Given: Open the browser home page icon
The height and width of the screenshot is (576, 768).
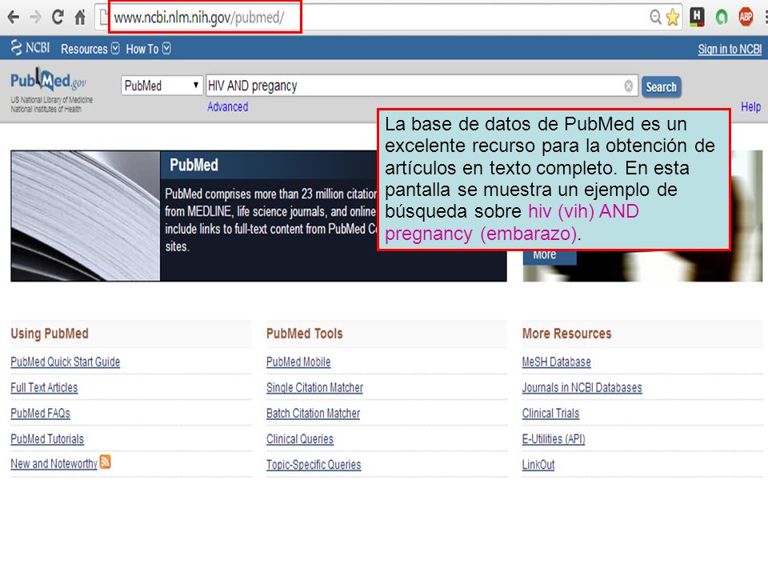Looking at the screenshot, I should 80,17.
